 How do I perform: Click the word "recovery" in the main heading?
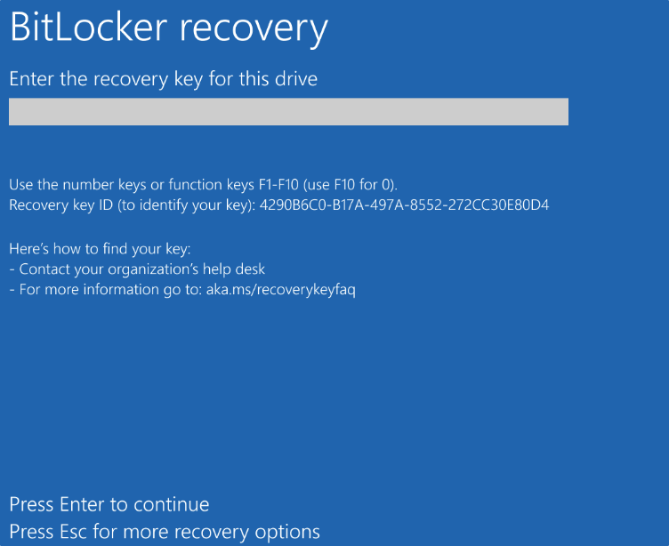pos(254,28)
